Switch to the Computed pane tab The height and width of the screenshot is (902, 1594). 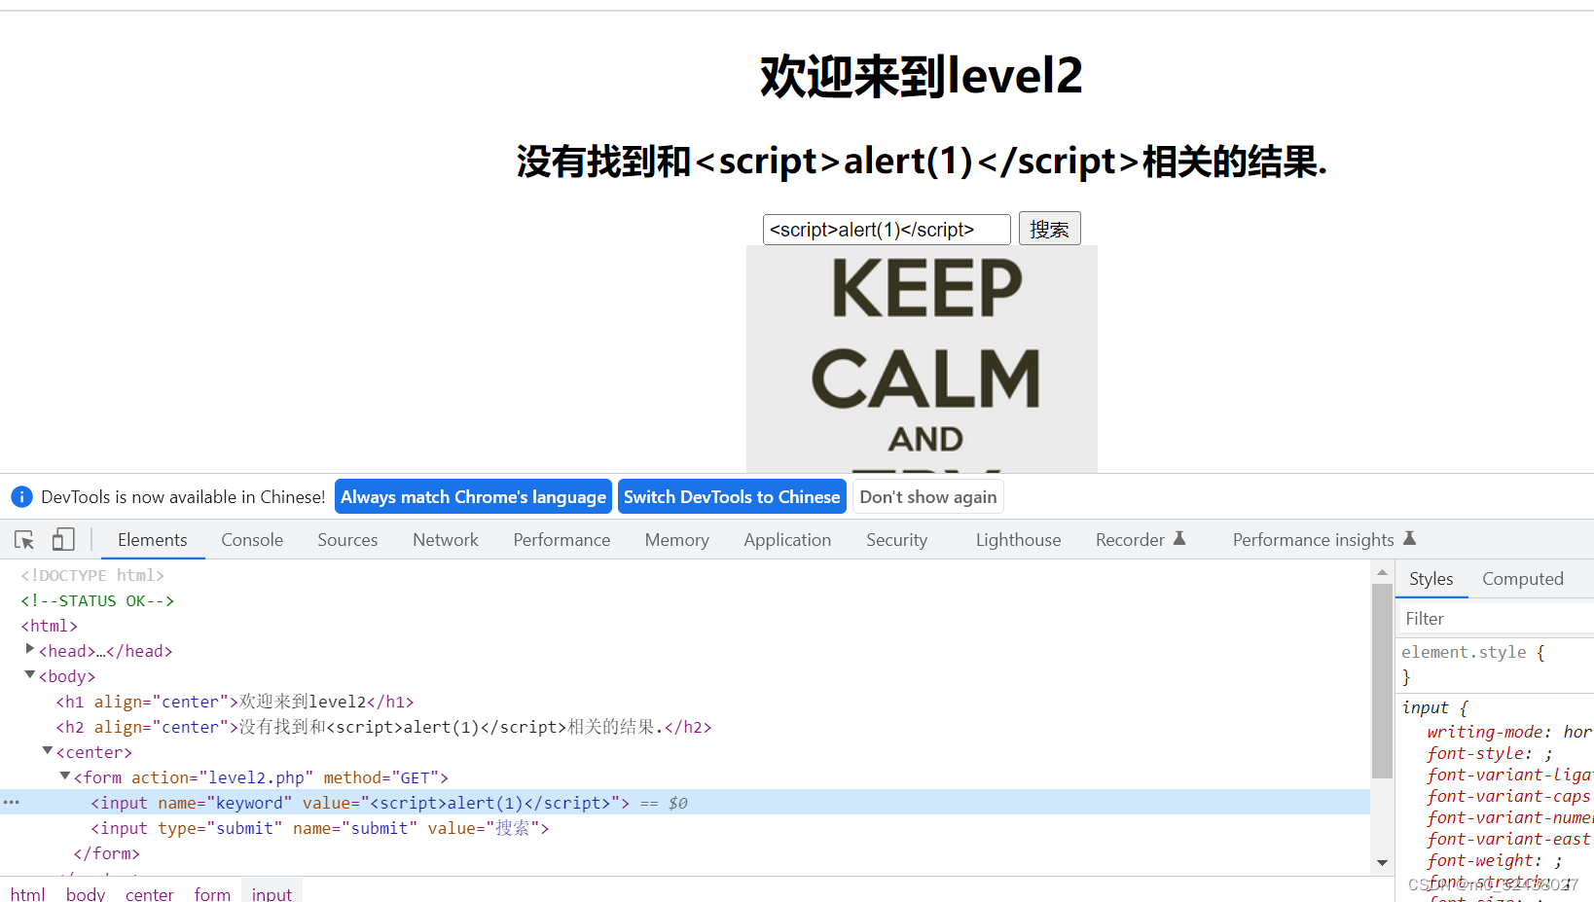click(1523, 579)
